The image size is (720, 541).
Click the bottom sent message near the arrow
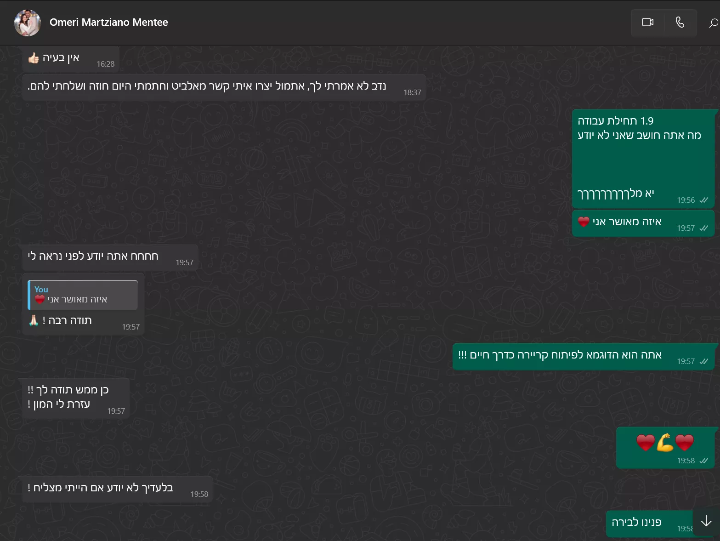649,524
